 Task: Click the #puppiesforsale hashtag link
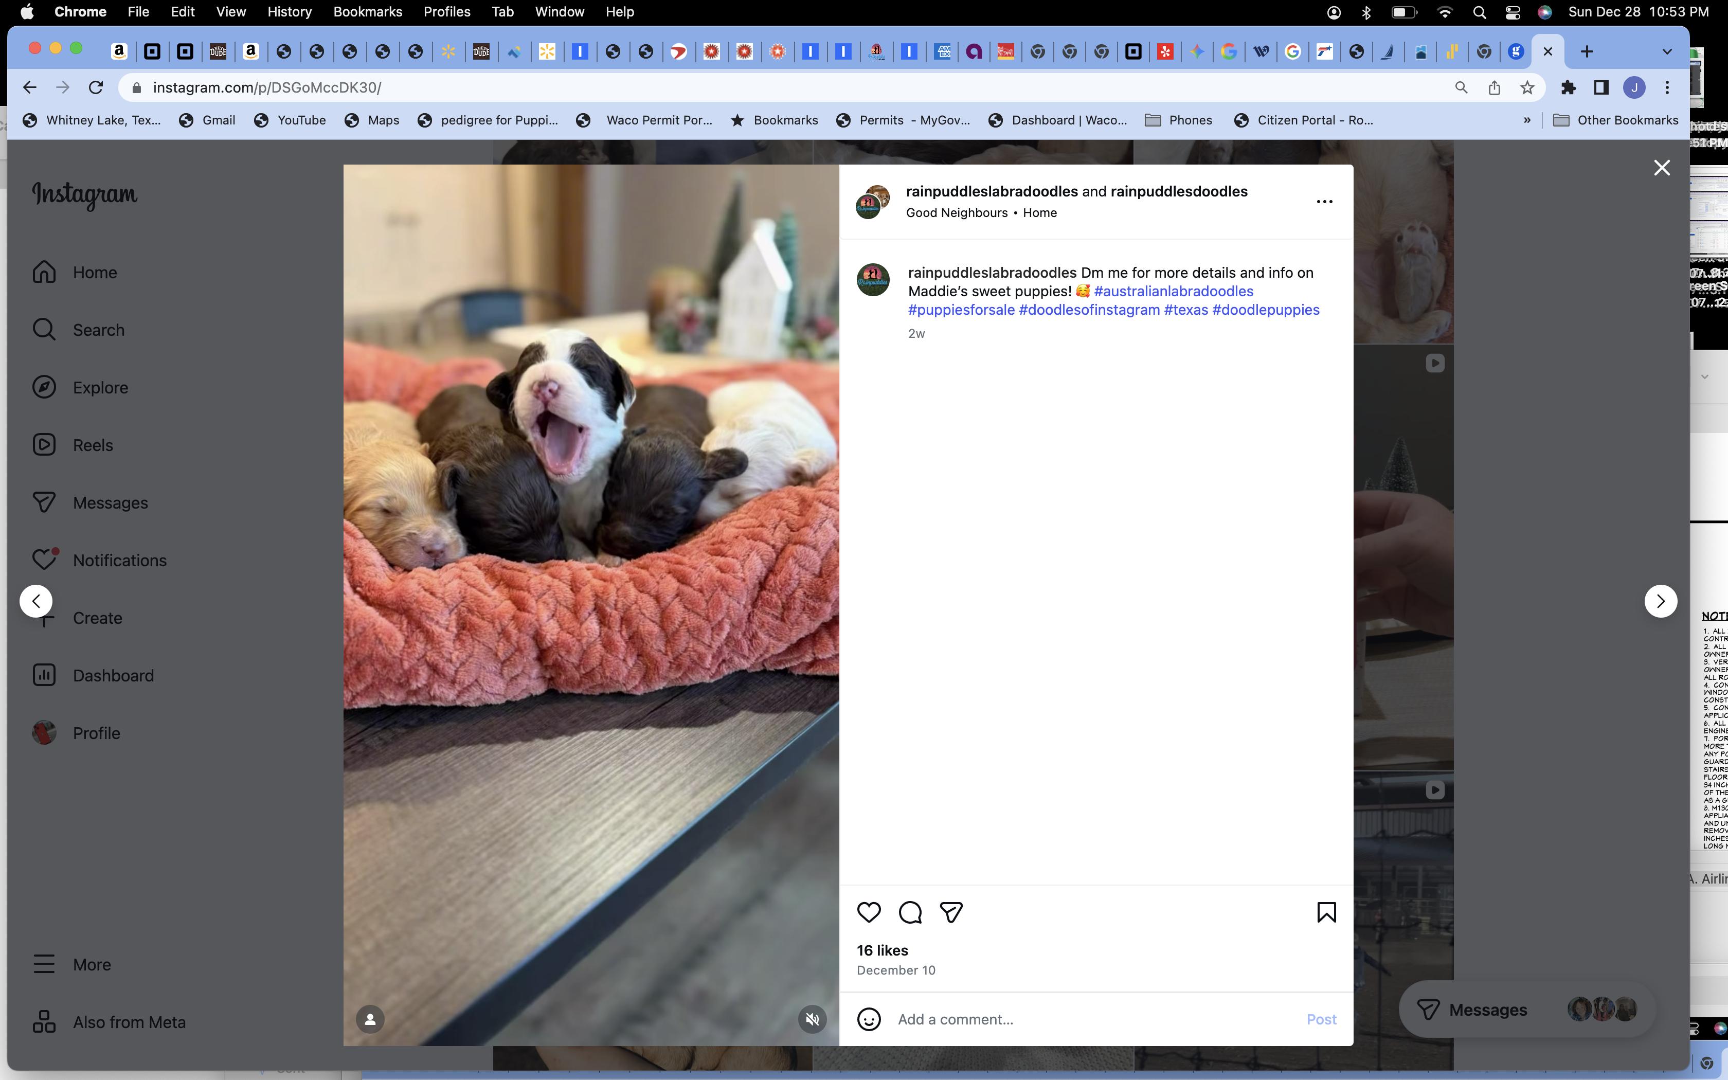pos(961,310)
